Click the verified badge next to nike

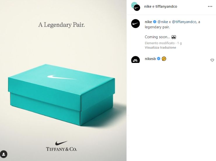tap(155, 22)
